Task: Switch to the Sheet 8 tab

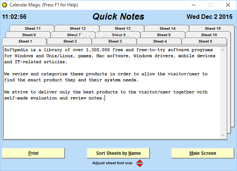Action: pyautogui.click(x=119, y=35)
